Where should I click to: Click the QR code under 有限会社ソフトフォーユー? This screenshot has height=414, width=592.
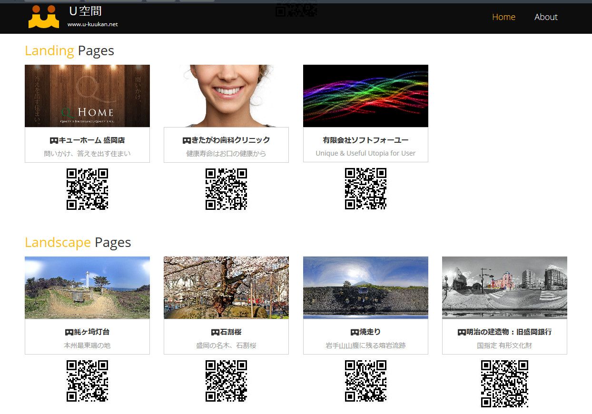[x=365, y=189]
